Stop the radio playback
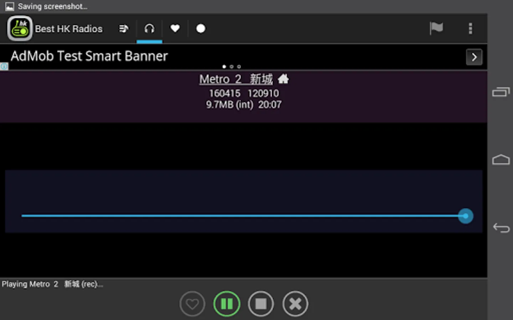The height and width of the screenshot is (320, 513). (261, 304)
